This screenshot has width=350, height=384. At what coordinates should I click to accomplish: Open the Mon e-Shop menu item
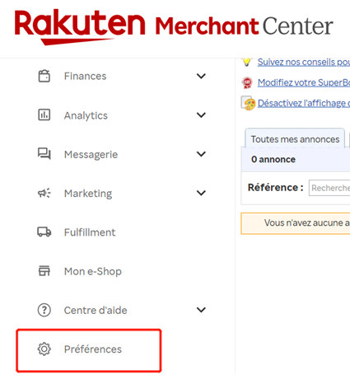93,271
